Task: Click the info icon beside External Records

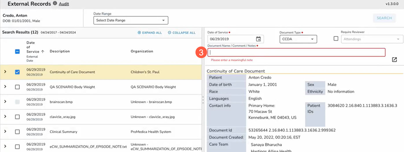Action: (55, 4)
